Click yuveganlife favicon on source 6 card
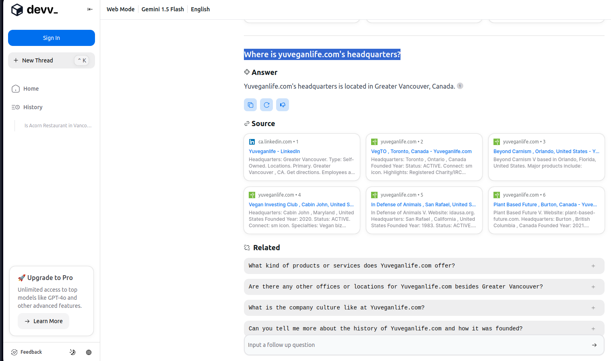Screen dimensions: 611x361 [x=497, y=195]
